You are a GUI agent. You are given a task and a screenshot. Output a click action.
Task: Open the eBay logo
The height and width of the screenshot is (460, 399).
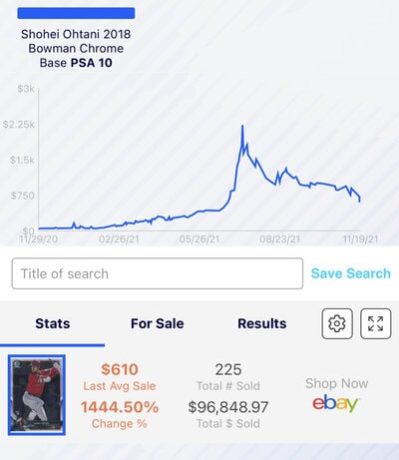pos(336,403)
